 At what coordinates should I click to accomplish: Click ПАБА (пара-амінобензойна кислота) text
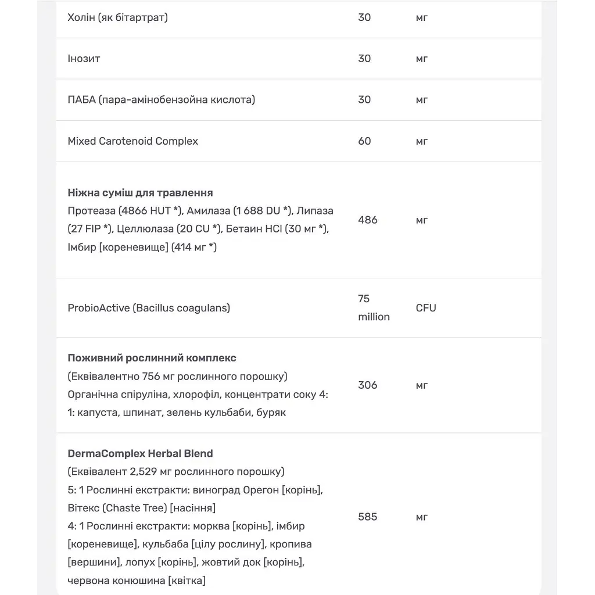point(162,100)
